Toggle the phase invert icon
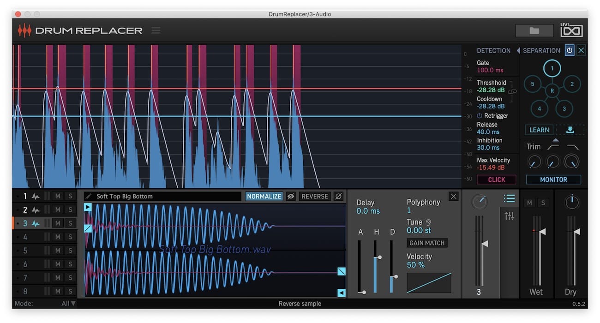The height and width of the screenshot is (323, 600). click(338, 197)
